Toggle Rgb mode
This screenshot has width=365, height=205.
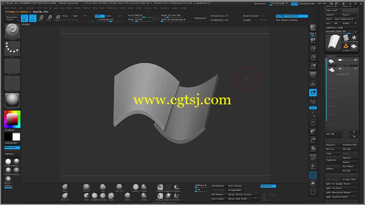[76, 16]
